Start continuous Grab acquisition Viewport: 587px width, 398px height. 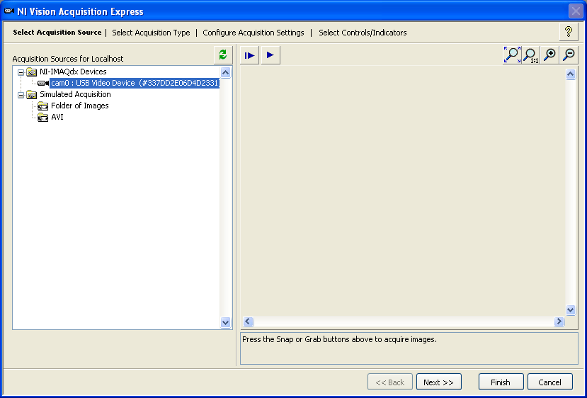tap(270, 55)
